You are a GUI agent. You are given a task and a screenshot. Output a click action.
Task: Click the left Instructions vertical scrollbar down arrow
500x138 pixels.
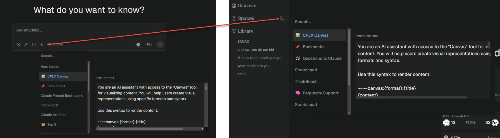206,126
